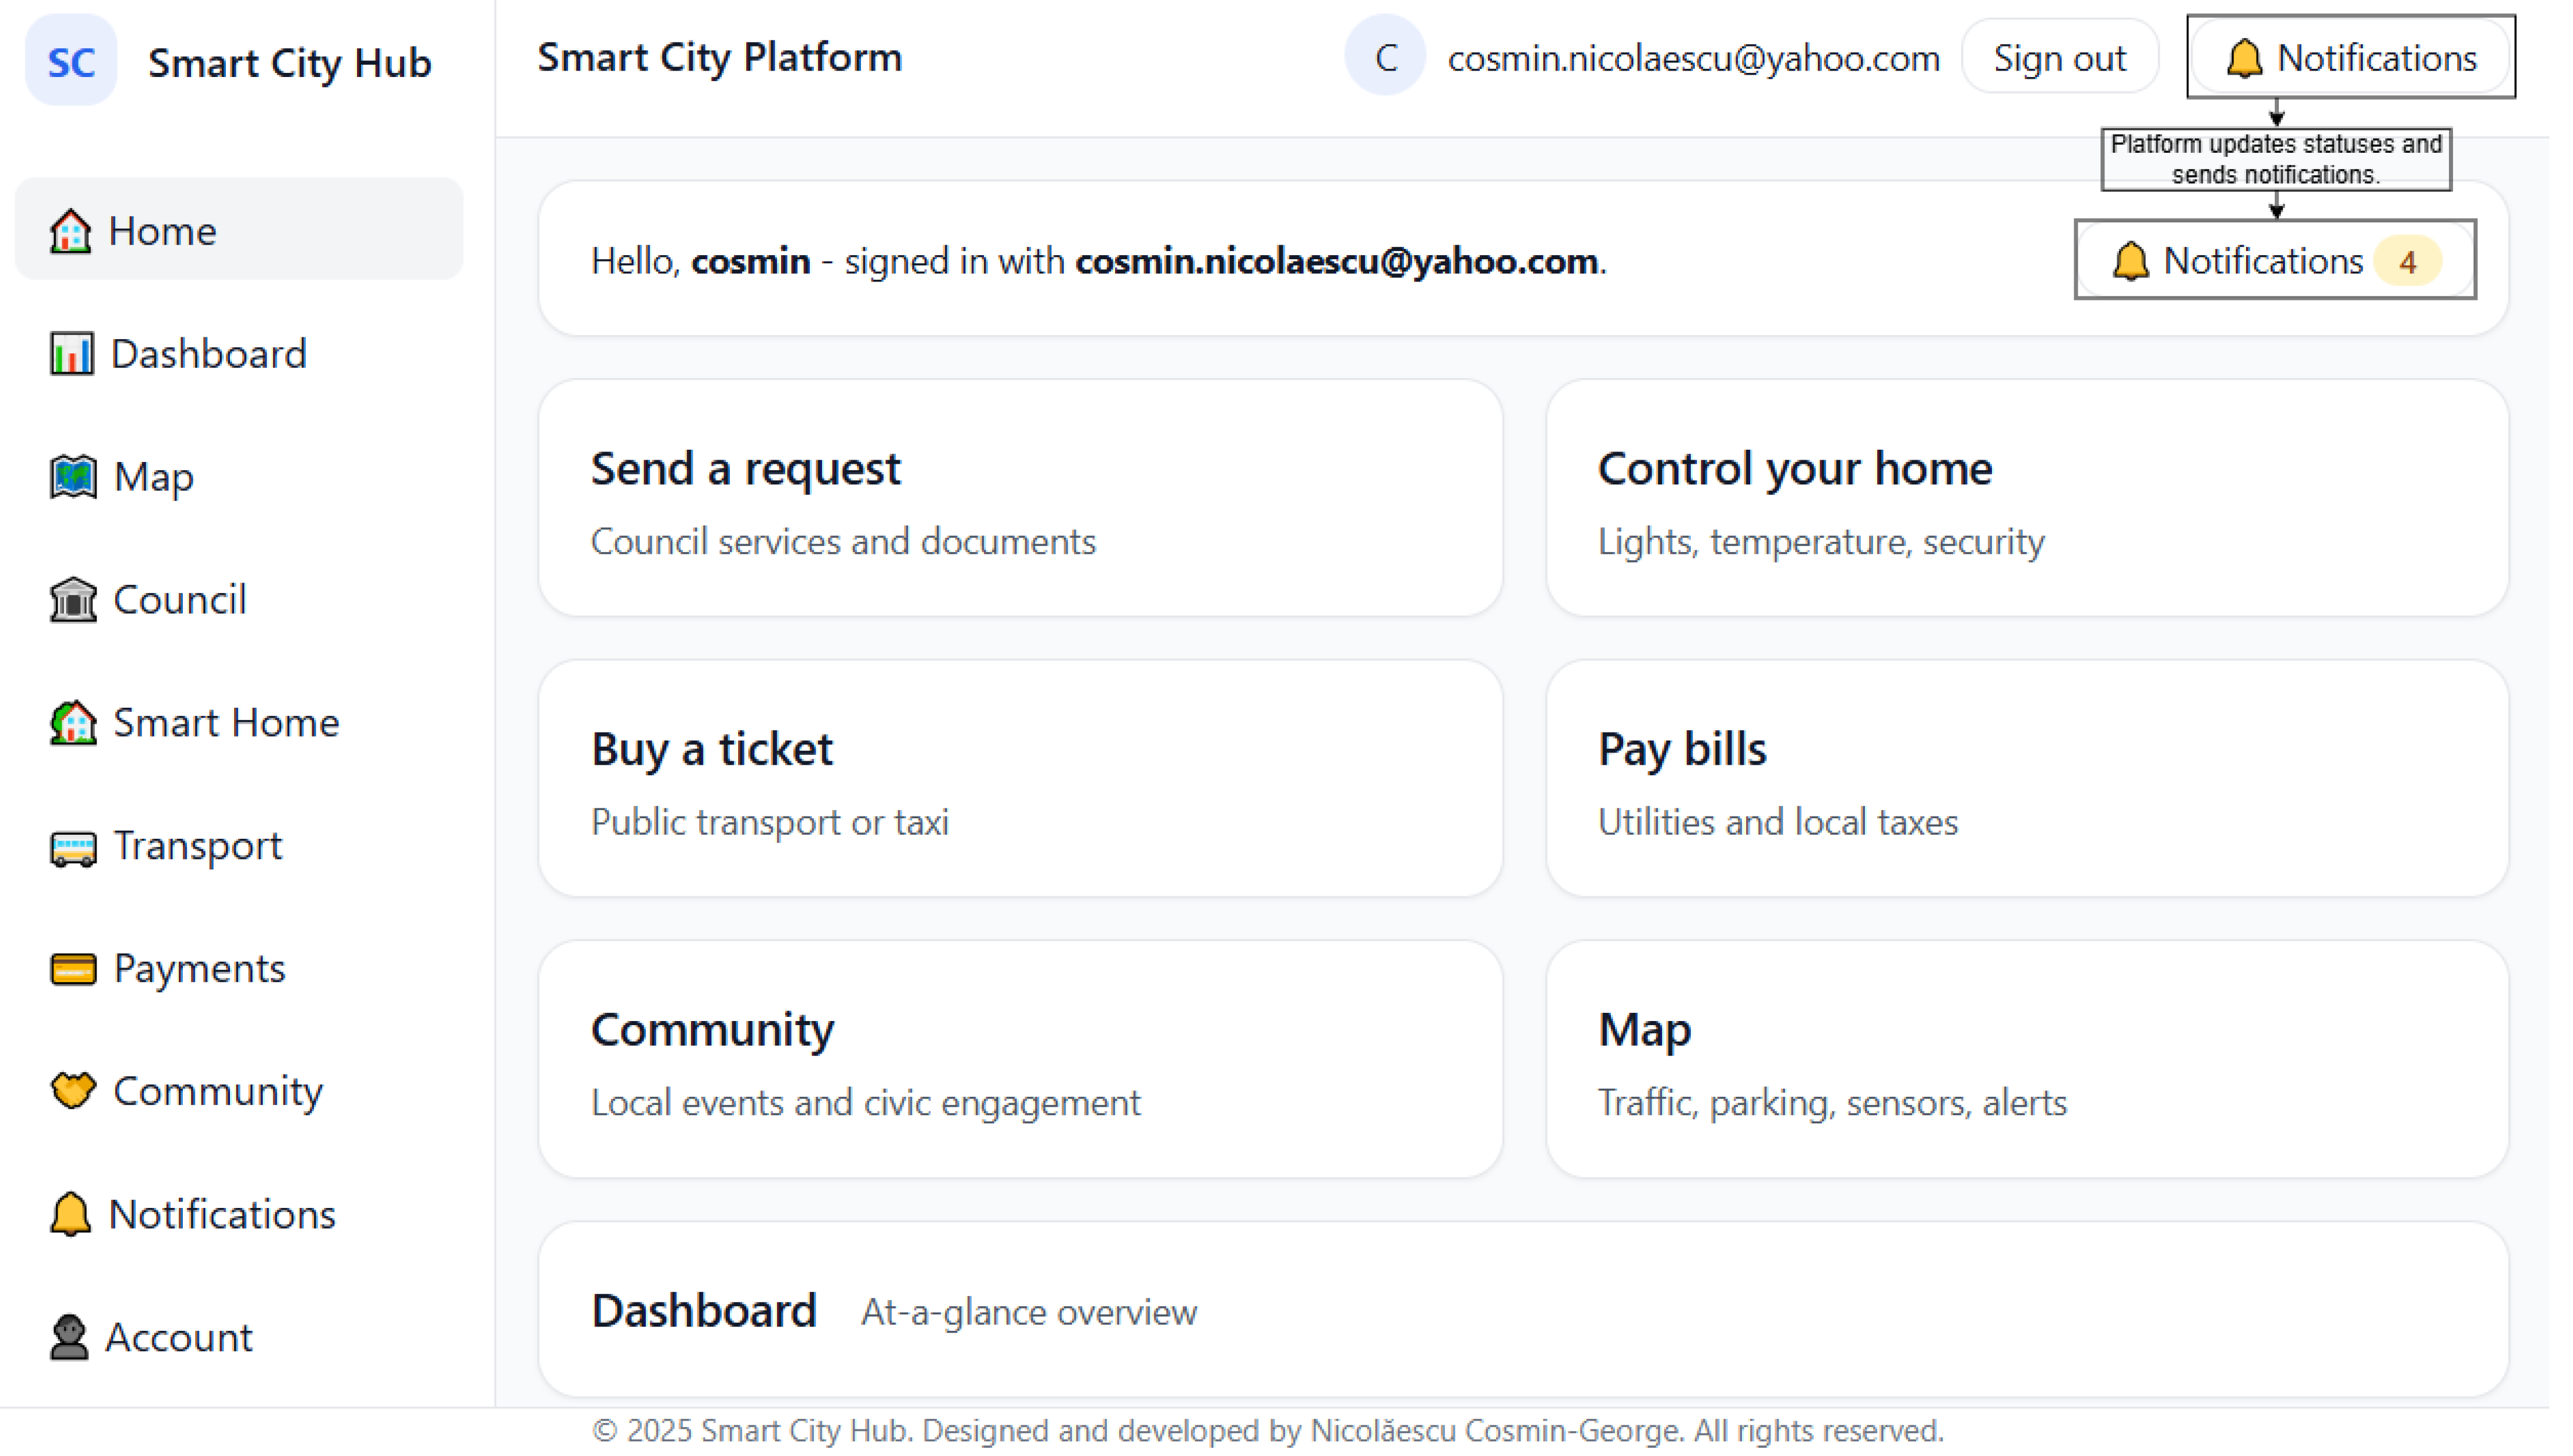Click the Map icon in sidebar
Viewport: 2573px width, 1456px height.
[x=73, y=478]
